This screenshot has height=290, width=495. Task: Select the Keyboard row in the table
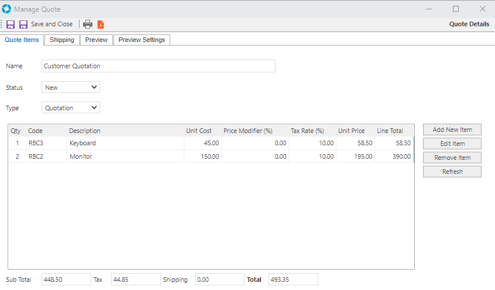tap(82, 143)
